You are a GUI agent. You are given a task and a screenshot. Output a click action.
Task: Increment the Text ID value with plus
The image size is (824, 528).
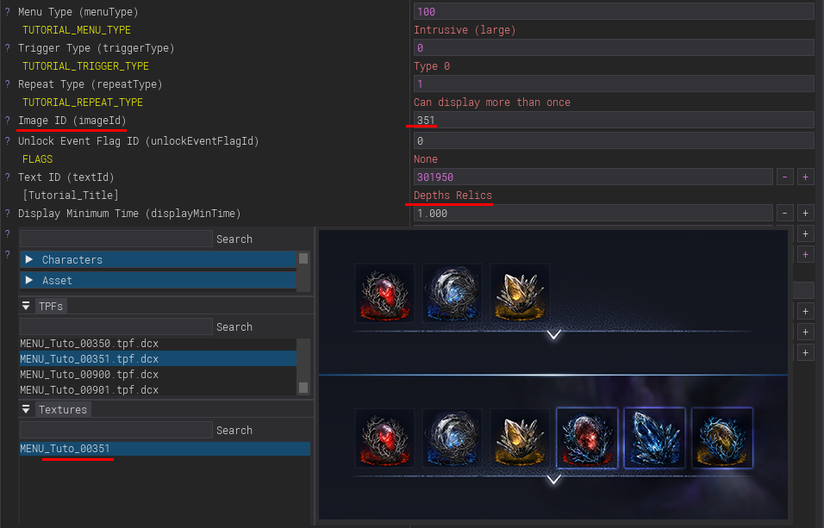point(805,177)
